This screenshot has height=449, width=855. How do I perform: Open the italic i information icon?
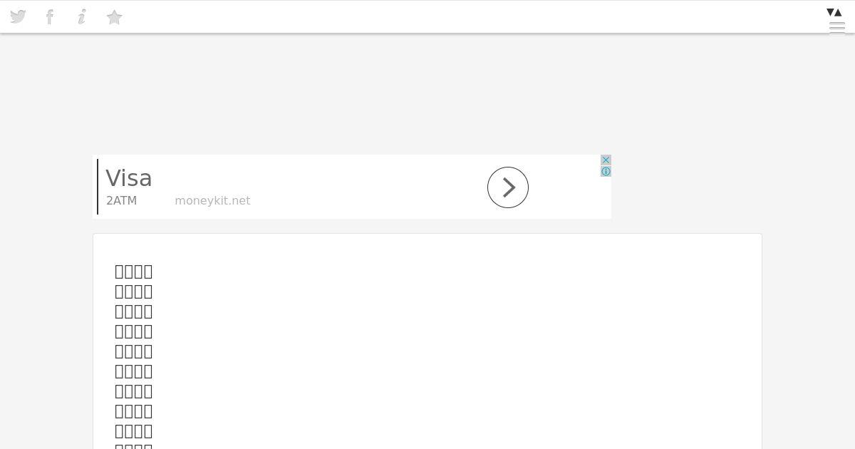coord(82,16)
